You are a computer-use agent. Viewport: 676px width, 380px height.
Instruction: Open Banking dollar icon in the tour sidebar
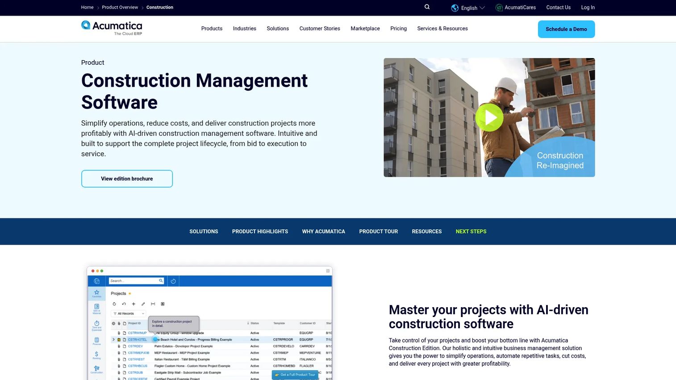(x=96, y=355)
